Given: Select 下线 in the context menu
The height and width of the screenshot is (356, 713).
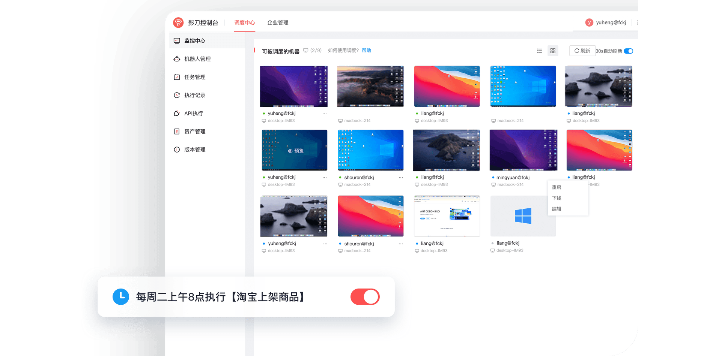Looking at the screenshot, I should pos(557,198).
